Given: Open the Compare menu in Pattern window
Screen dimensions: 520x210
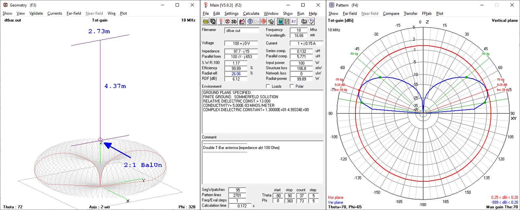Looking at the screenshot, I should [391, 13].
